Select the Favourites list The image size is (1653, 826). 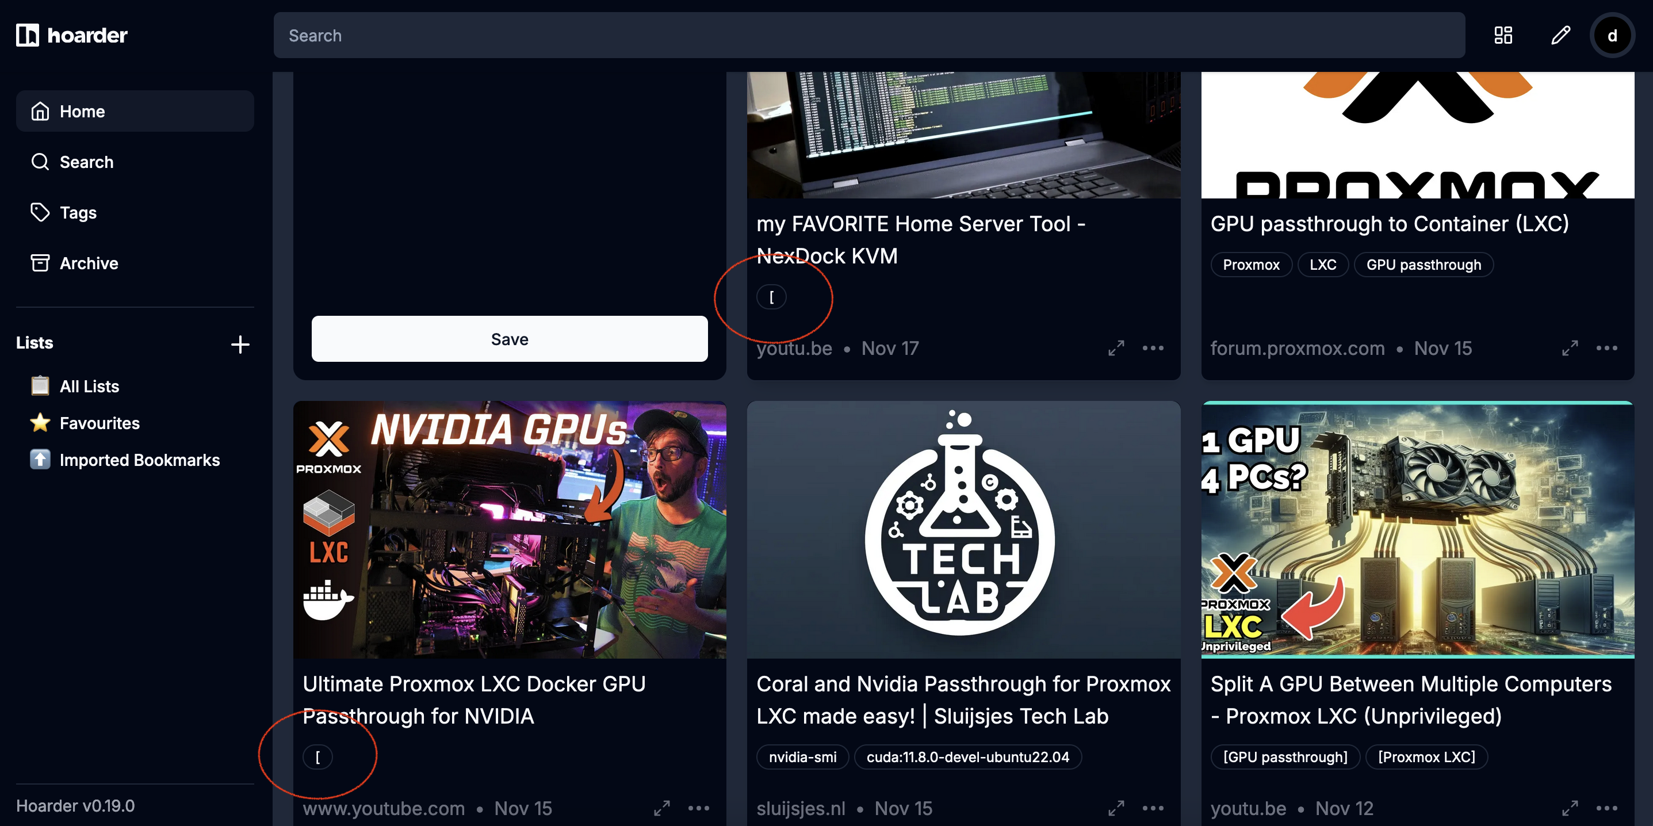click(x=100, y=423)
